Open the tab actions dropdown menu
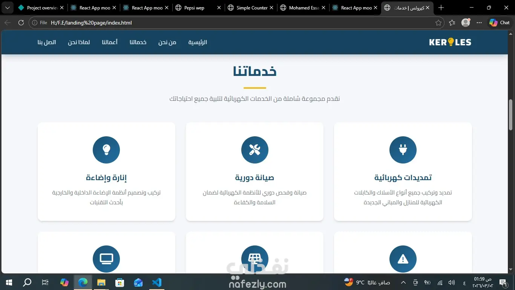The image size is (515, 290). click(8, 8)
